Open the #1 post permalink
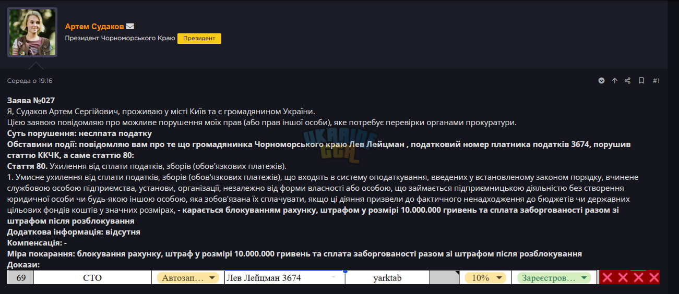Viewport: 679px width, 294px height. [656, 81]
